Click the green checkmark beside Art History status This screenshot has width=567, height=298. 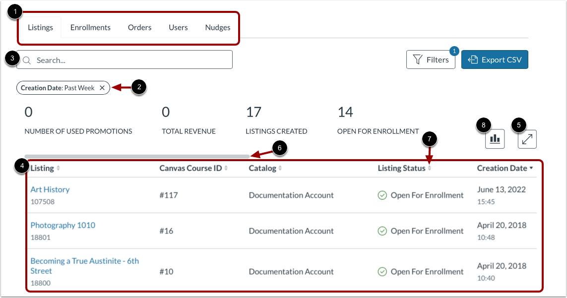click(x=382, y=195)
